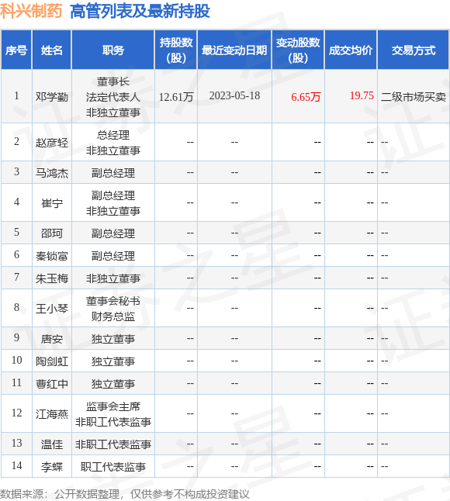Select the name 曹红中
The height and width of the screenshot is (501, 450).
[52, 383]
